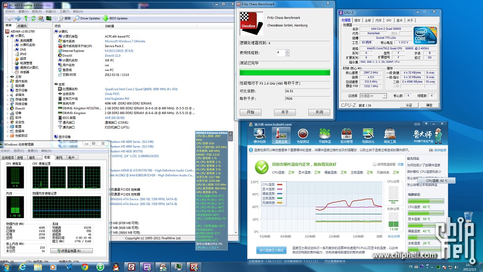
Task: Click the AIDA64 refresh toolbar icon
Action: 33,18
